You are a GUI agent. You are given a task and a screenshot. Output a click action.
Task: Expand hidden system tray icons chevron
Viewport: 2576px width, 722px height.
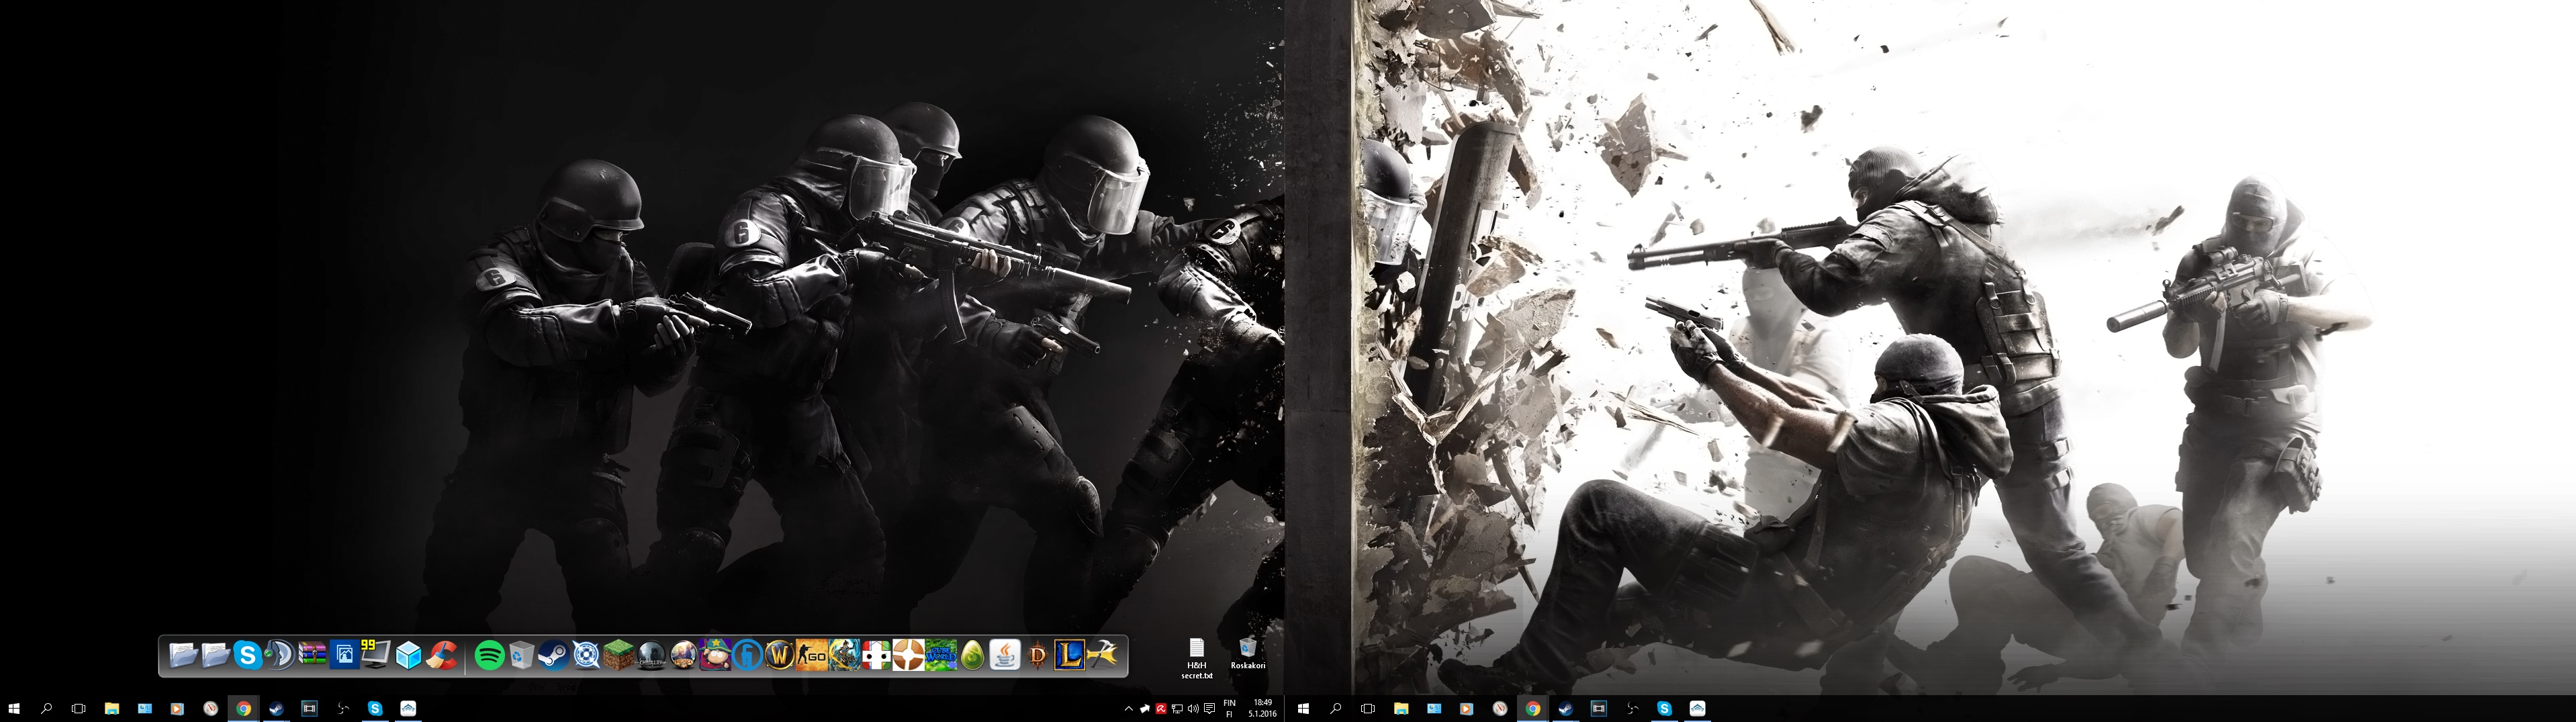point(1129,709)
